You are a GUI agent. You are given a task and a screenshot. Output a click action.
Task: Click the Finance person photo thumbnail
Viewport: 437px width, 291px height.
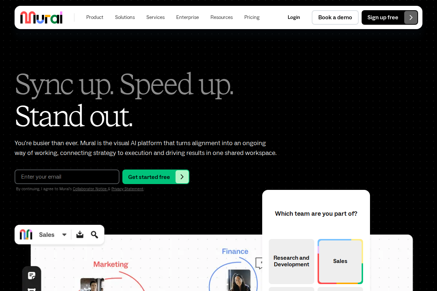tap(239, 280)
